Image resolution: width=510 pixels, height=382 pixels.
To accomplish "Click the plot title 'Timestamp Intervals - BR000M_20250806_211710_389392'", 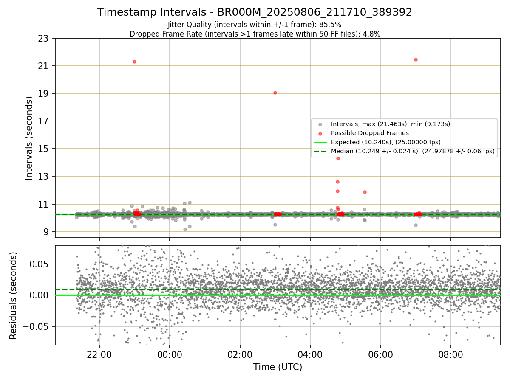I will (255, 12).
